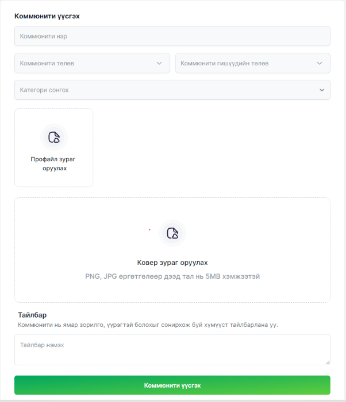The image size is (346, 402).
Task: Click the description help text under 'Тайлбар'
Action: click(148, 325)
